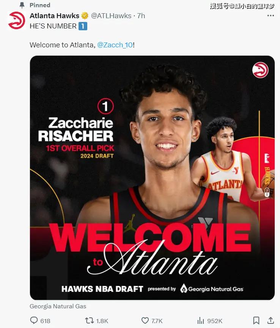Open the @ATLHawks handle profile
Screen dimensions: 280x328
coord(111,16)
